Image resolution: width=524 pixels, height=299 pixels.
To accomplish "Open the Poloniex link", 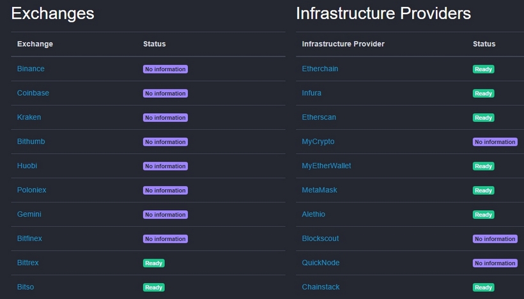I will [x=32, y=190].
